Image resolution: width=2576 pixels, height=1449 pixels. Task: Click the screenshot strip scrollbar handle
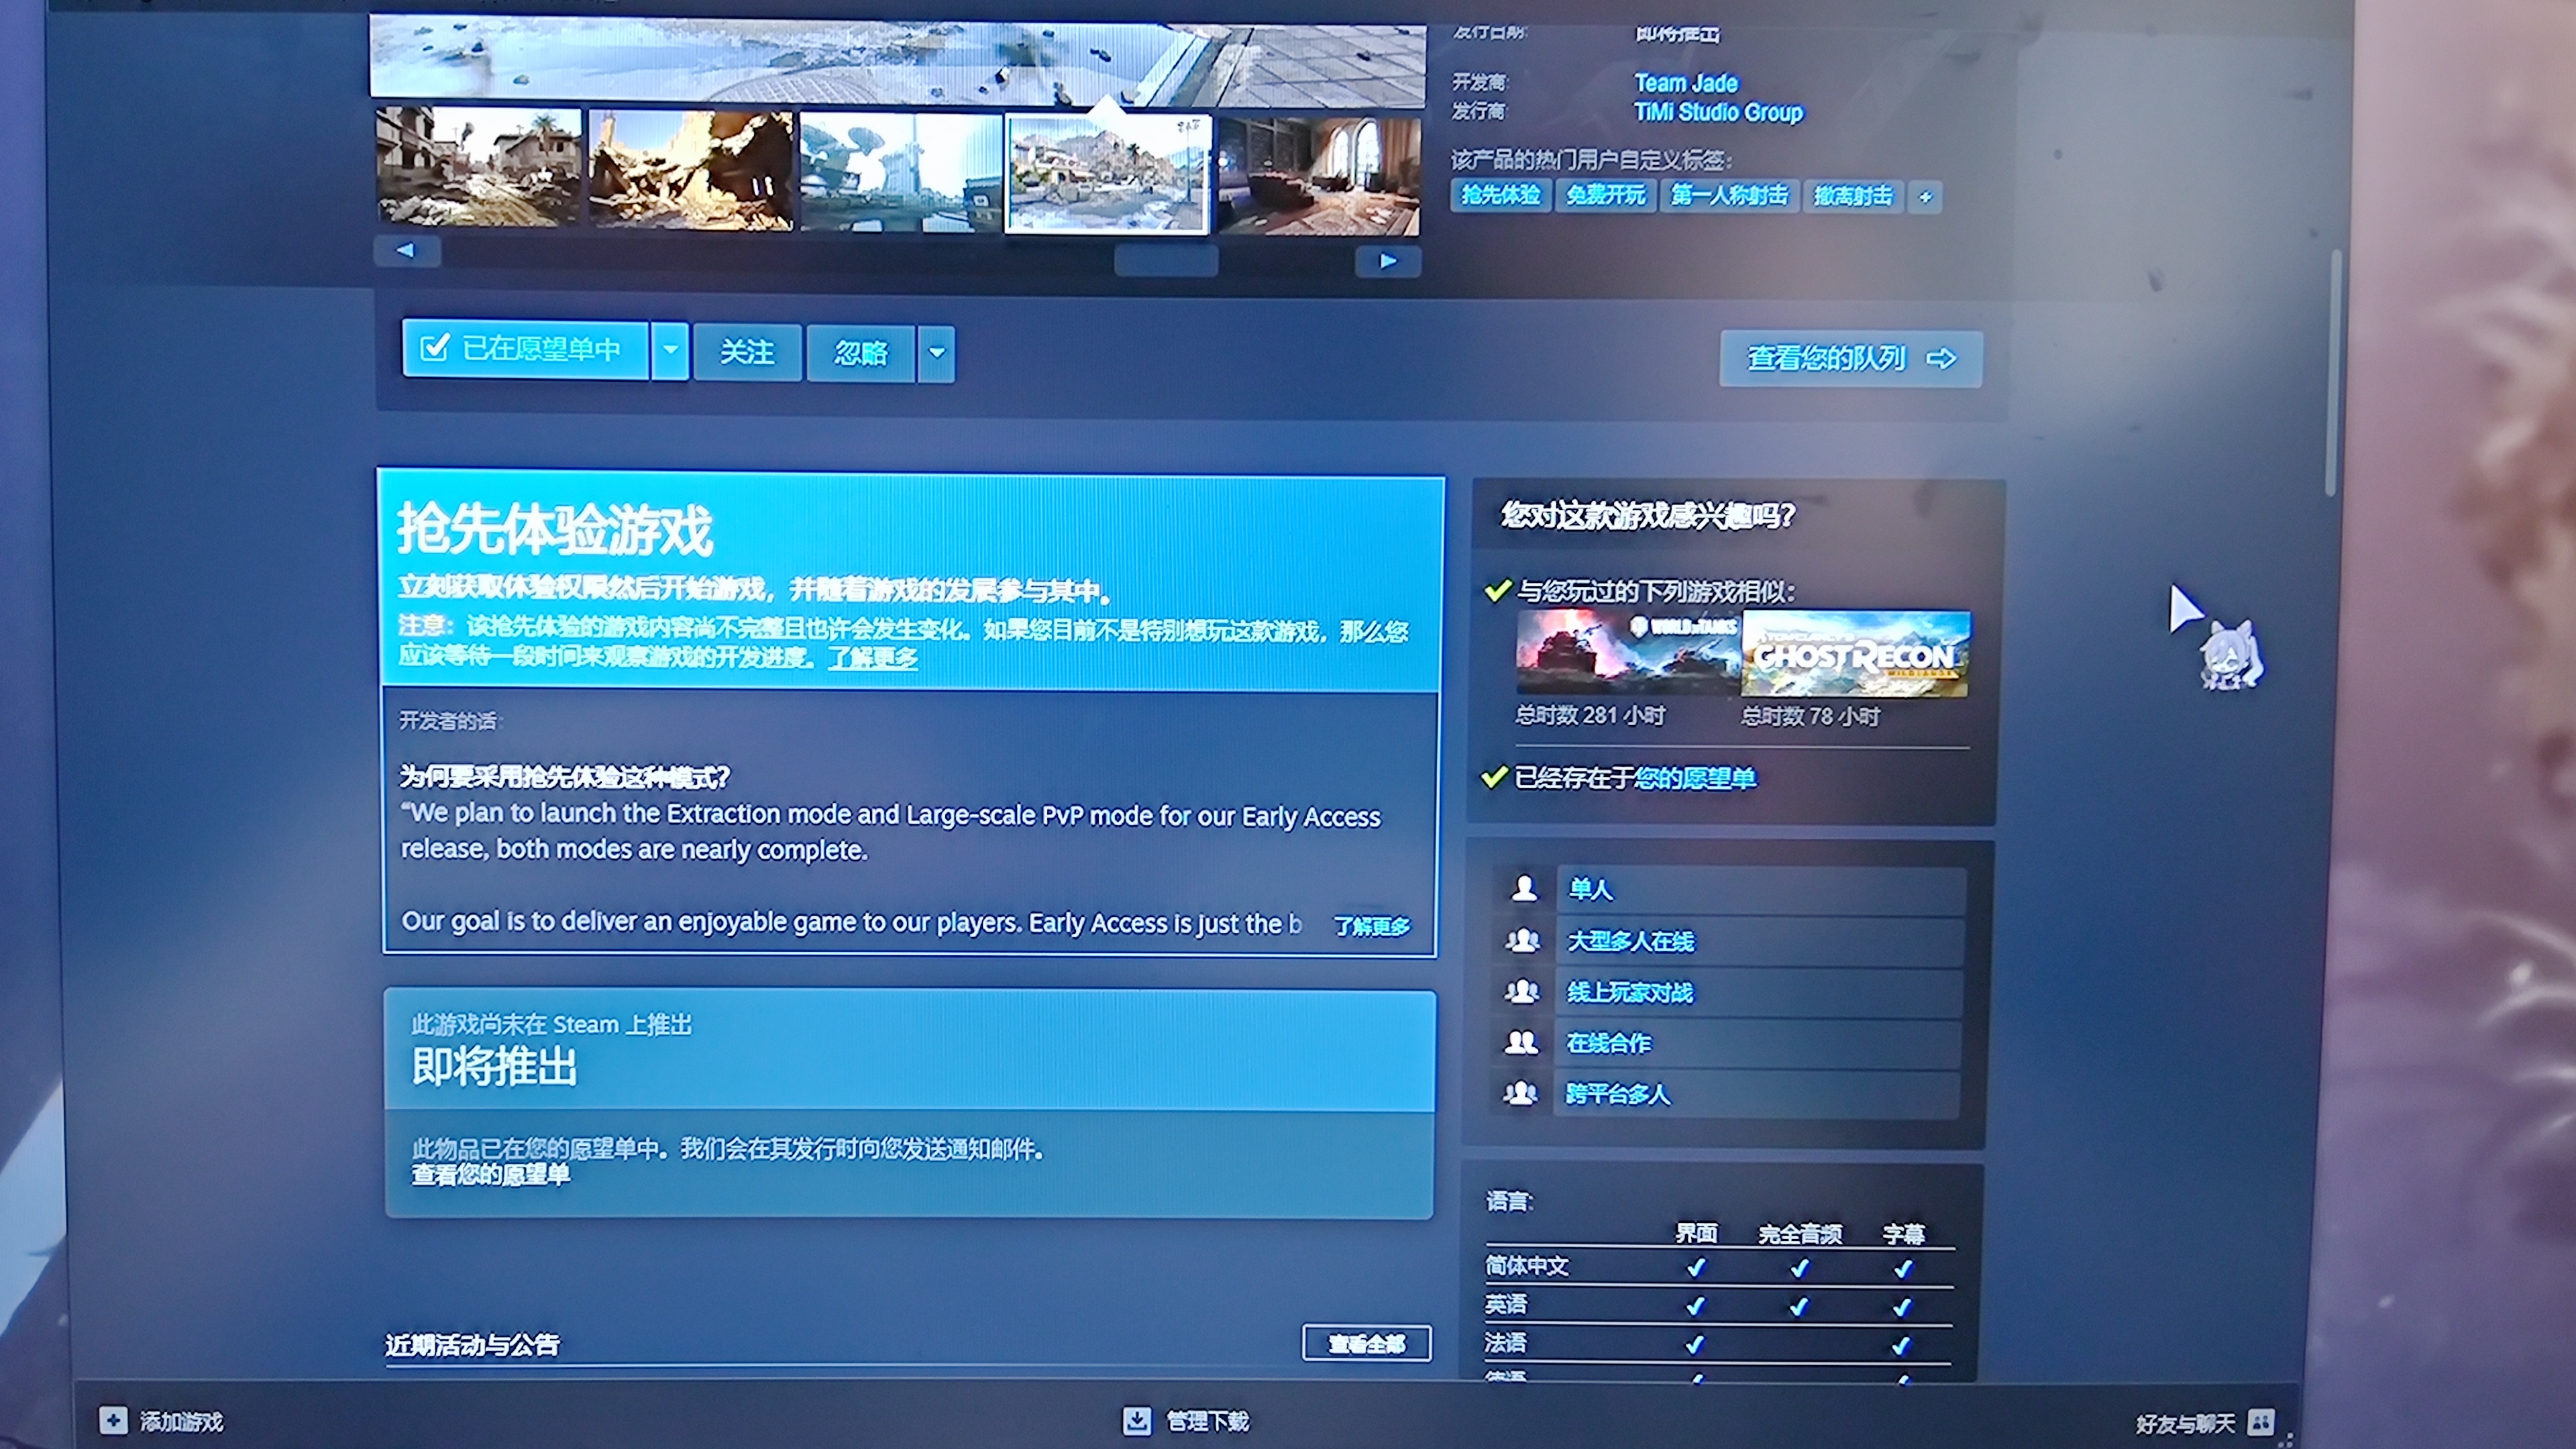[x=1166, y=261]
